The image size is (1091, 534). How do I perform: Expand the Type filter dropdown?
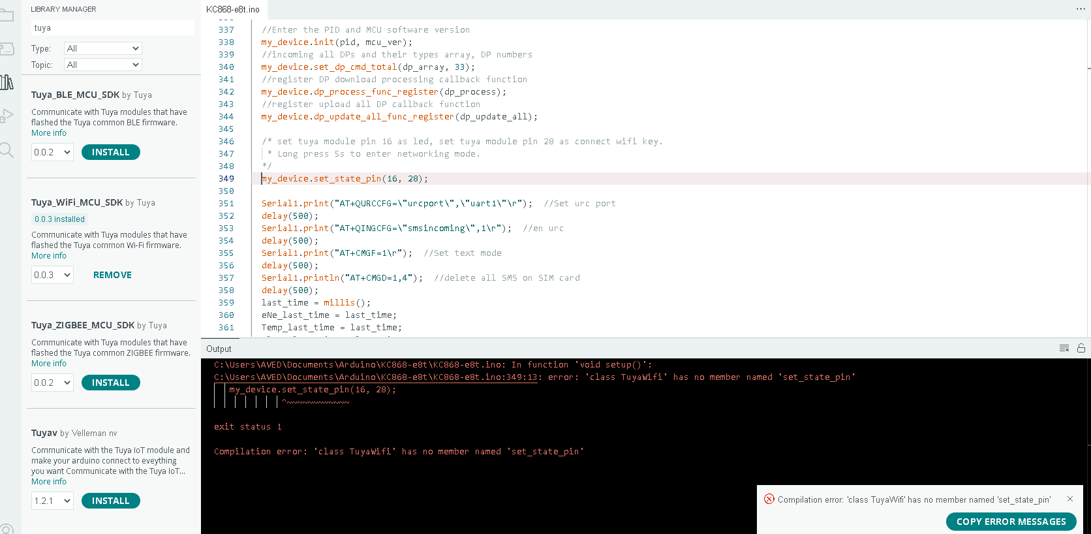pyautogui.click(x=102, y=48)
